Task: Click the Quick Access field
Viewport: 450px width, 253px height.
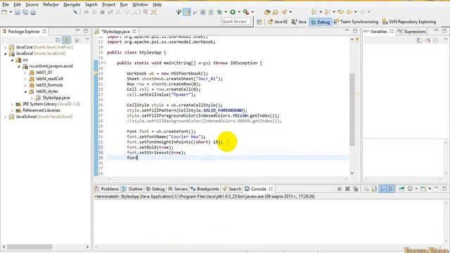Action: tap(236, 22)
